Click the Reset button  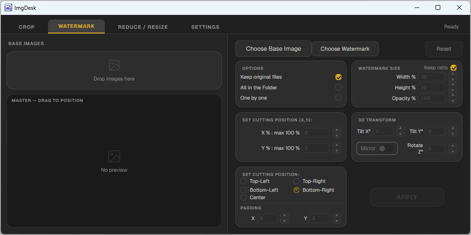444,48
